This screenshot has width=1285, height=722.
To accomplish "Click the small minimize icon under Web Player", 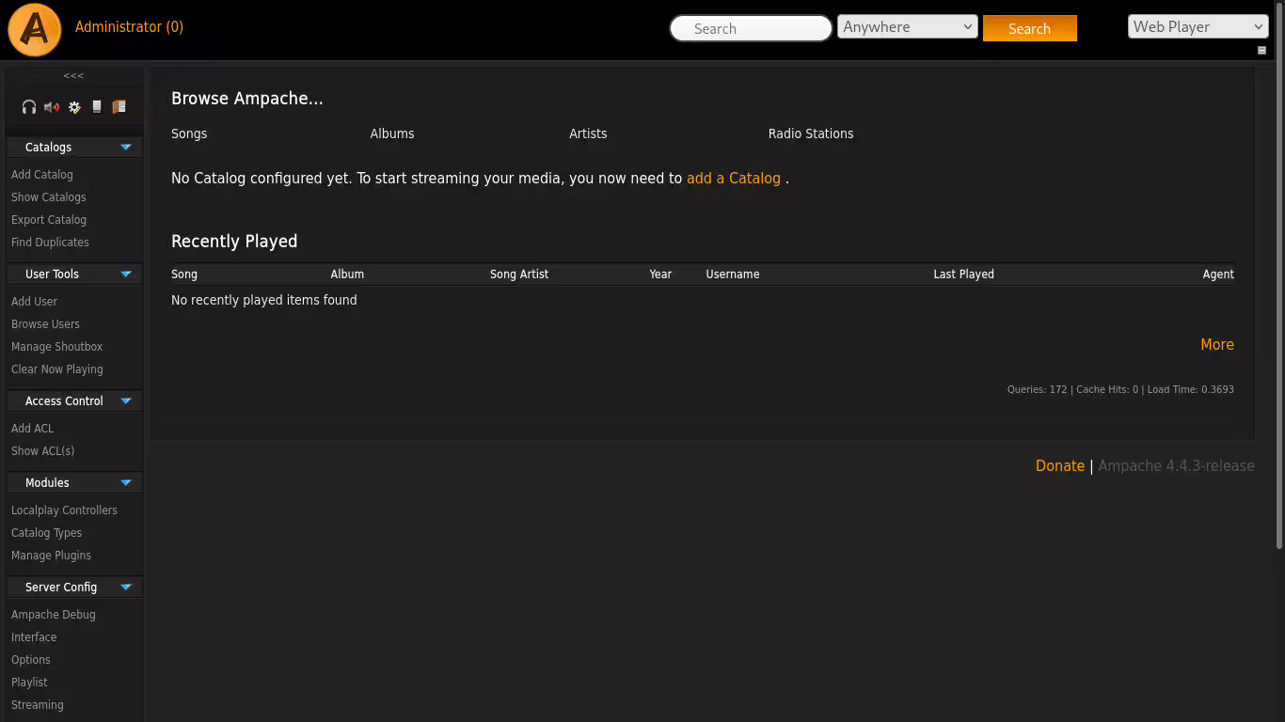I will [1261, 51].
